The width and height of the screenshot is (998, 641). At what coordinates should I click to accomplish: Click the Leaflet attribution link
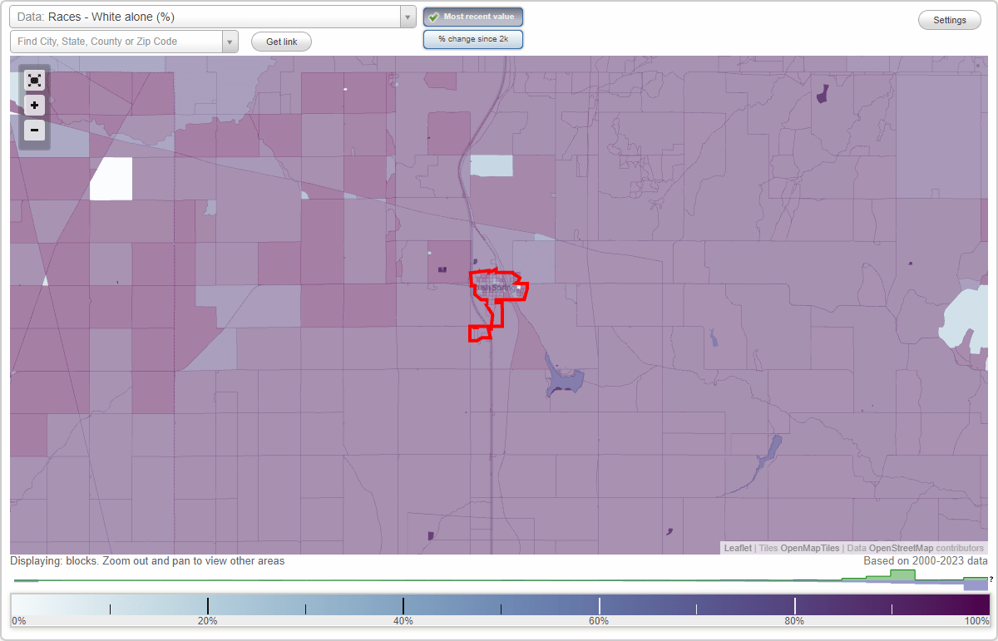(737, 548)
